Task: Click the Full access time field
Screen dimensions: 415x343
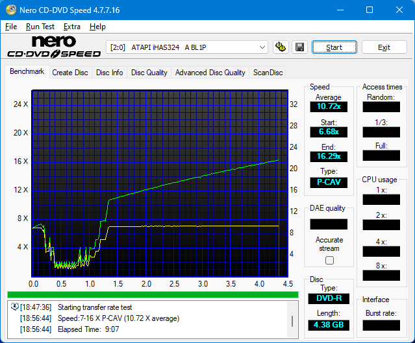Action: [381, 156]
